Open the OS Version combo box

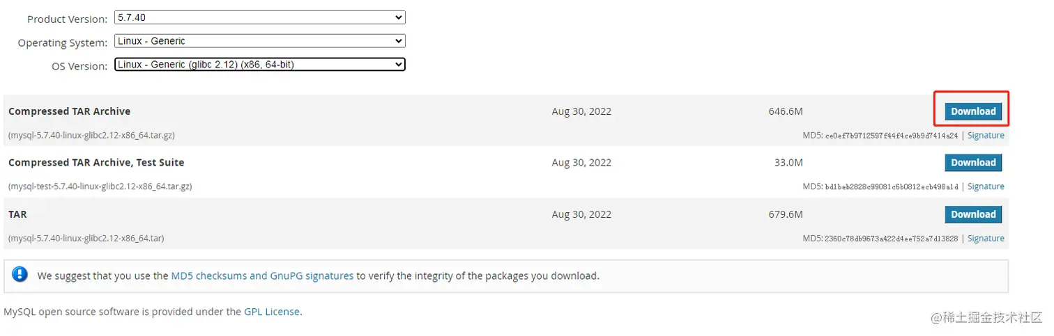259,65
